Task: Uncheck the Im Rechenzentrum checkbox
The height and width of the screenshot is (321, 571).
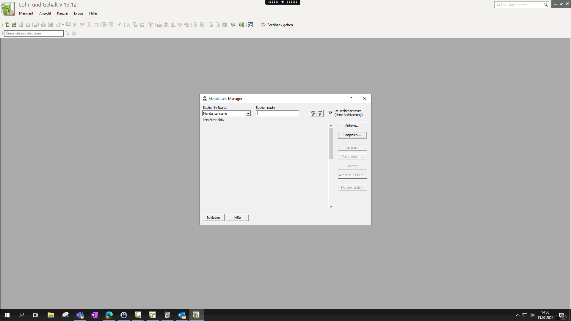Action: [331, 113]
